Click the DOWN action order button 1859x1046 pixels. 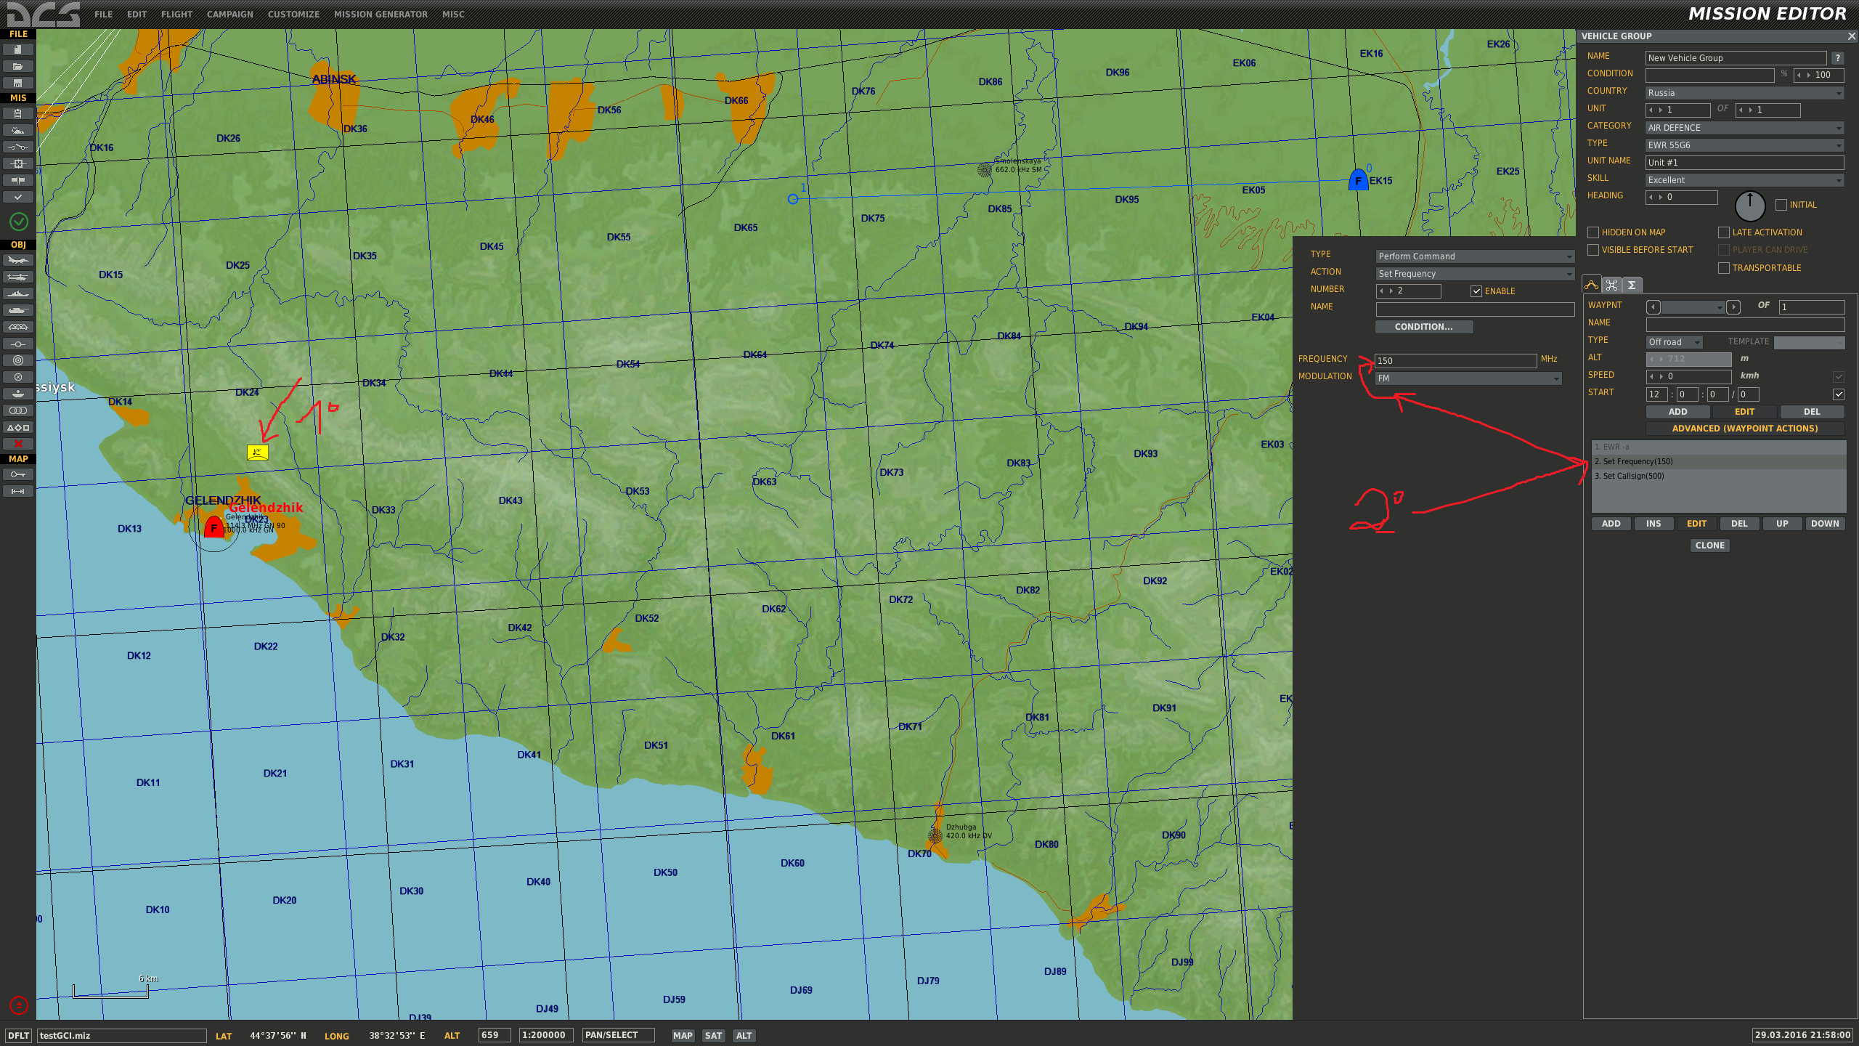(1825, 524)
